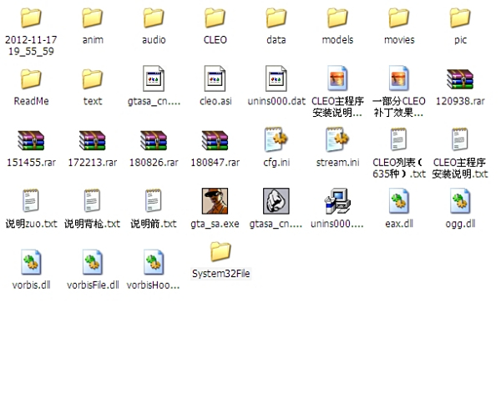Select the 180826.rar archive icon
The width and height of the screenshot is (501, 394).
[x=154, y=140]
